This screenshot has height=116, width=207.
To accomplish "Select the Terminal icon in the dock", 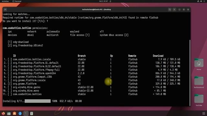I will 26,113.
